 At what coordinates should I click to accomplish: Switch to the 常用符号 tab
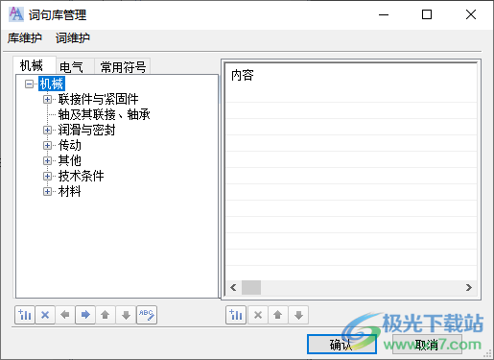(x=123, y=67)
